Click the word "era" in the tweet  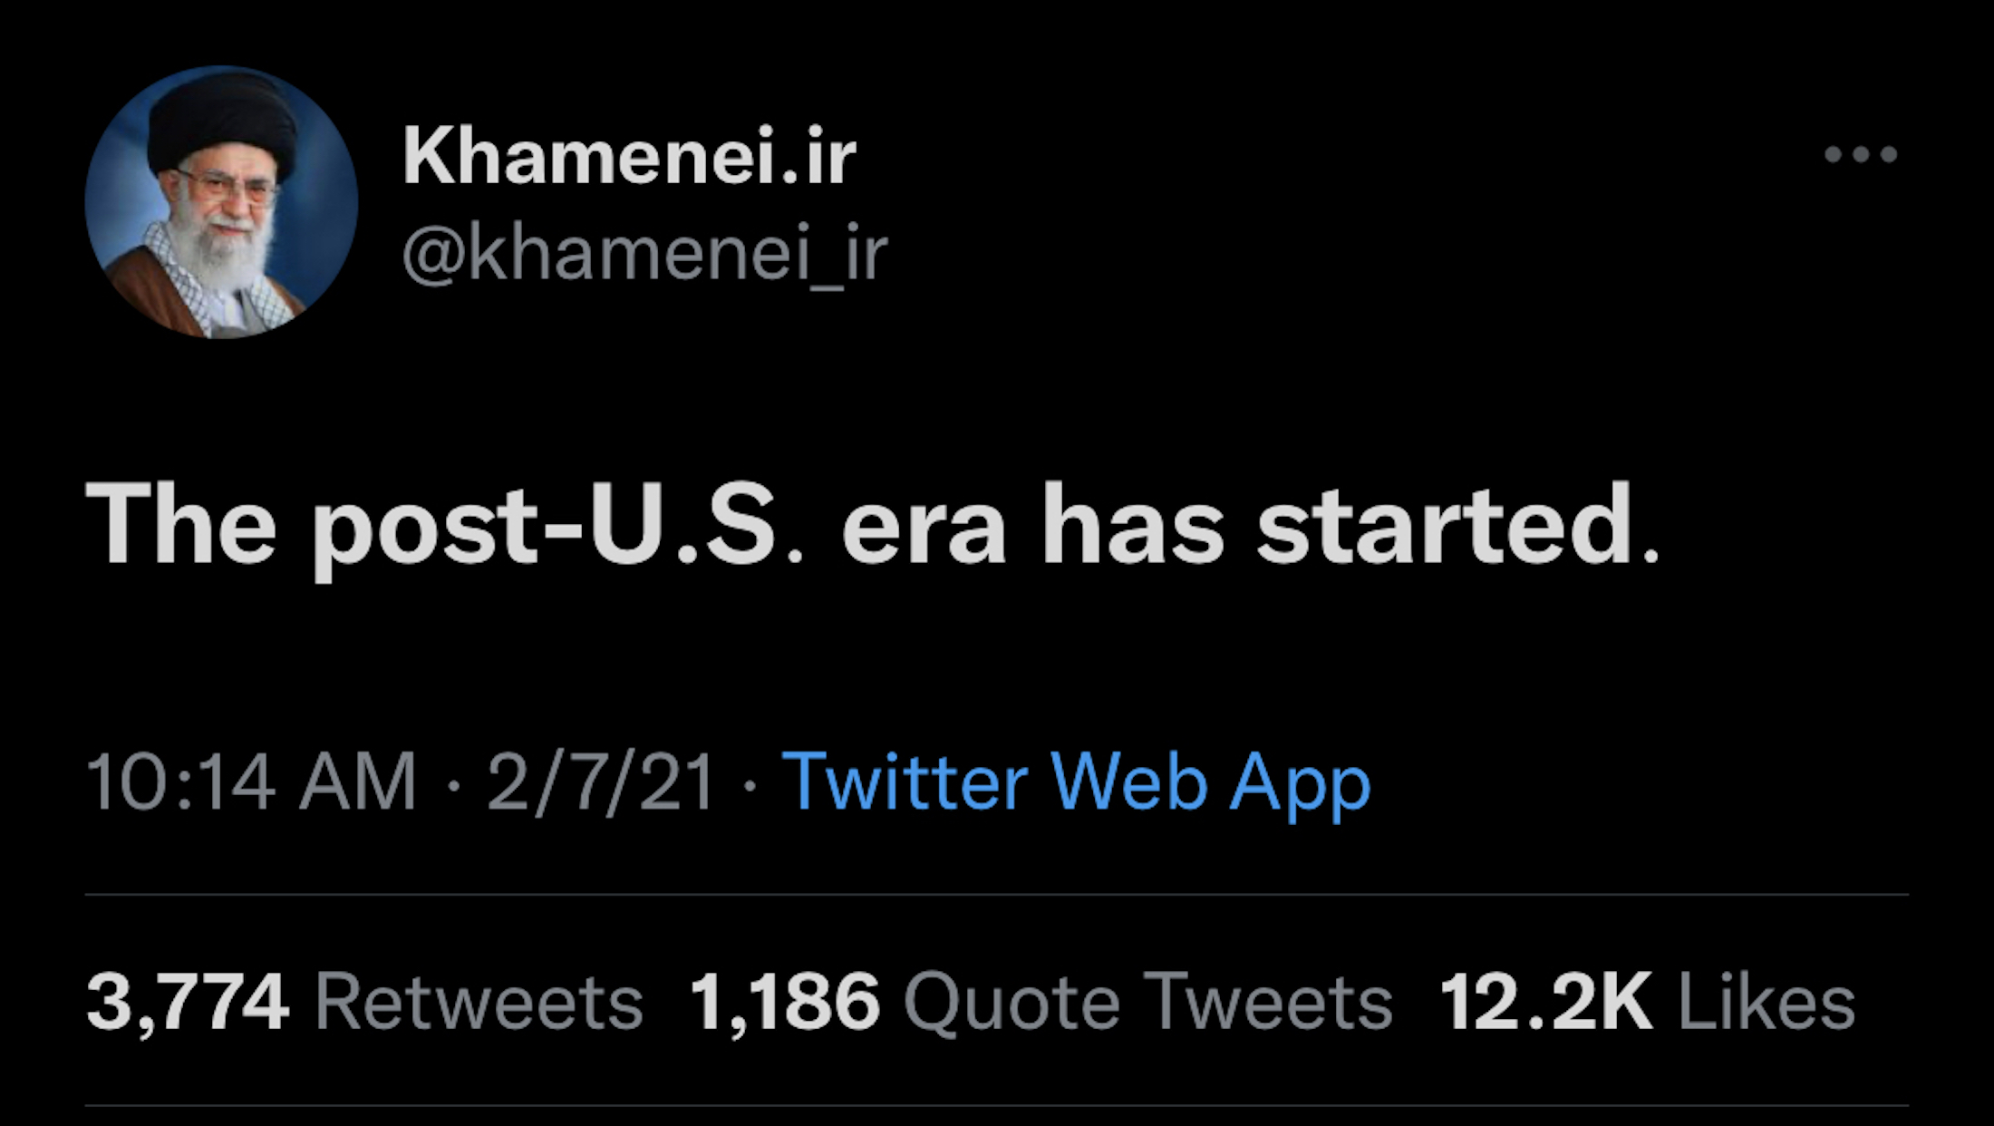923,528
